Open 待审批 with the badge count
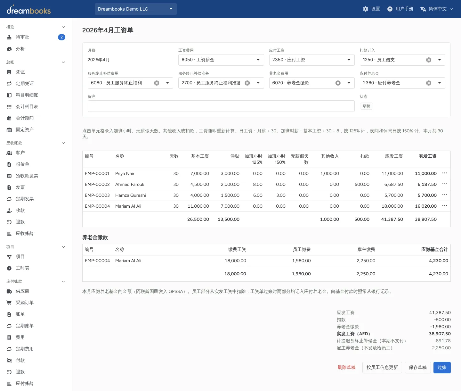The height and width of the screenshot is (391, 461). (x=36, y=37)
